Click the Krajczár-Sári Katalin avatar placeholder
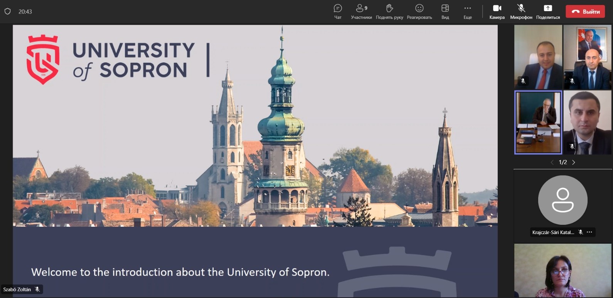Viewport: 613px width, 298px height. pos(562,200)
